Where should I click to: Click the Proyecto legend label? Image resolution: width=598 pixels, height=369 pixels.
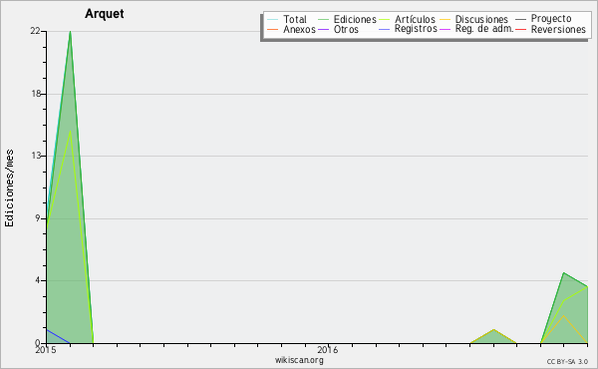coord(551,19)
